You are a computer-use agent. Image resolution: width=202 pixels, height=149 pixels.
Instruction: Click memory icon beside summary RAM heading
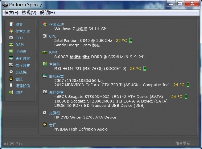[45, 52]
